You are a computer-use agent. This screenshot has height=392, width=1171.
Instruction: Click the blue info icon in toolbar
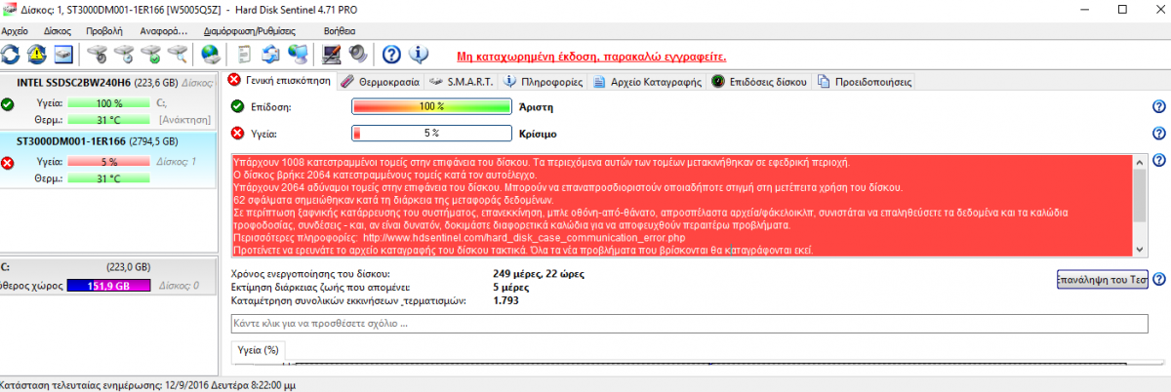click(418, 54)
